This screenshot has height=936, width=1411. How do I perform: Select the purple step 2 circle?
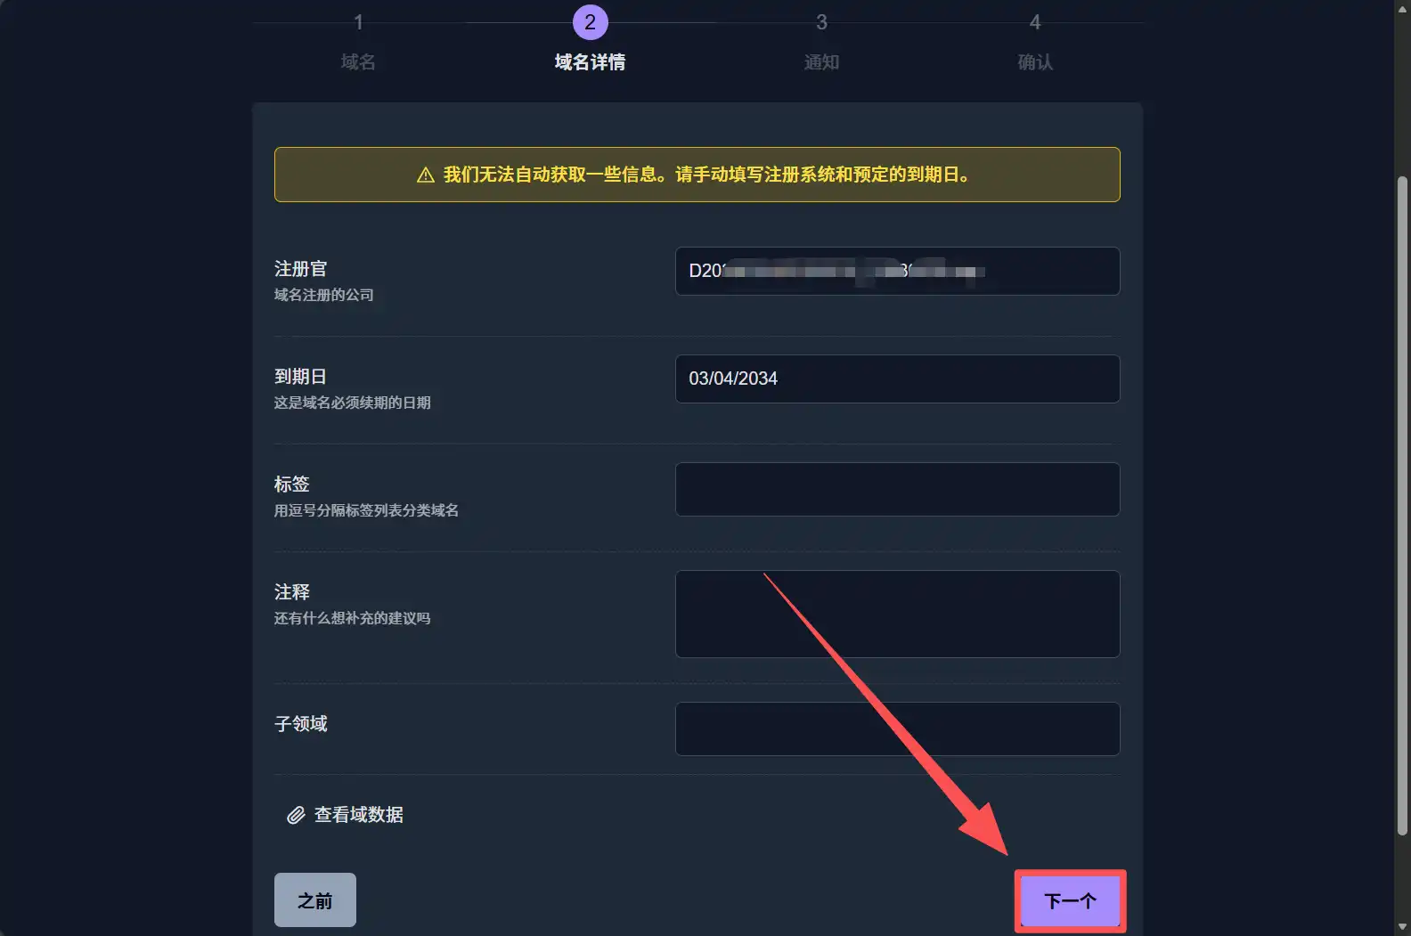(x=590, y=22)
